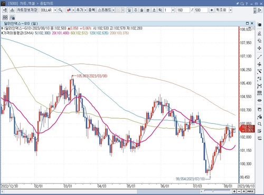Maximize the 달러인덱스-G10 chart pane
Screen dimensions: 264x195
pyautogui.click(x=247, y=23)
